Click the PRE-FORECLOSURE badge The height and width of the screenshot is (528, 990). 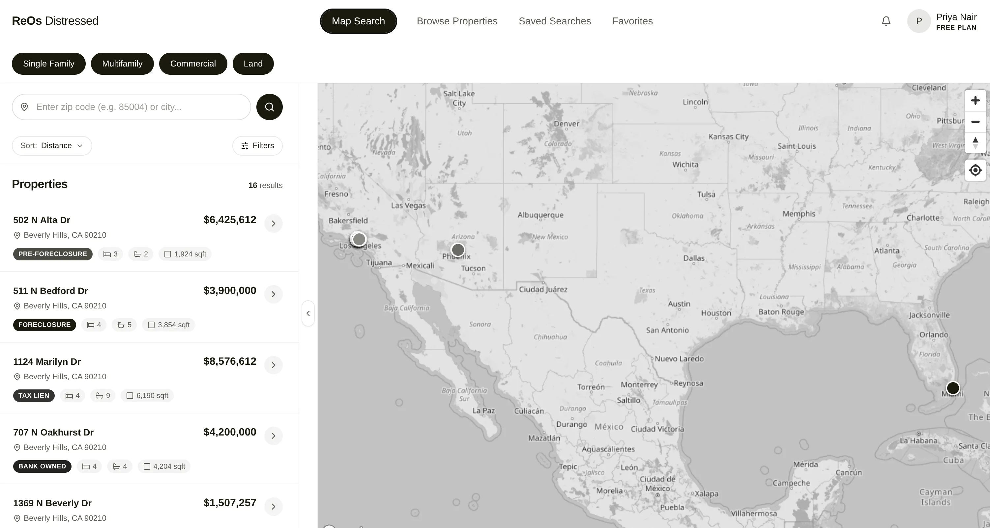pyautogui.click(x=53, y=254)
